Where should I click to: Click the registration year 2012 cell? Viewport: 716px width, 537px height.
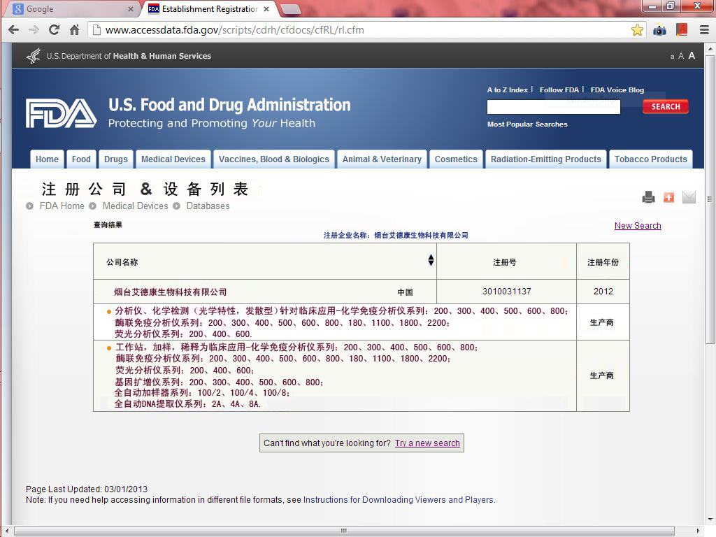tap(603, 292)
